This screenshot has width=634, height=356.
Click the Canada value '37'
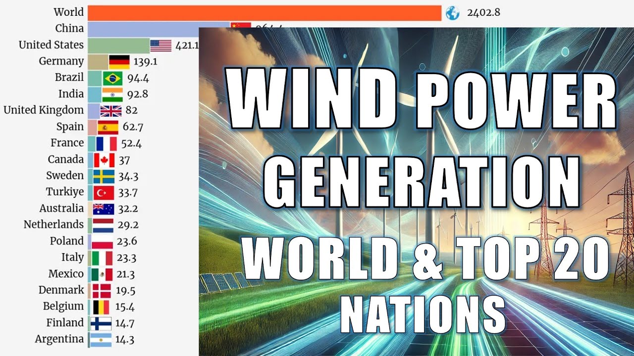(124, 160)
